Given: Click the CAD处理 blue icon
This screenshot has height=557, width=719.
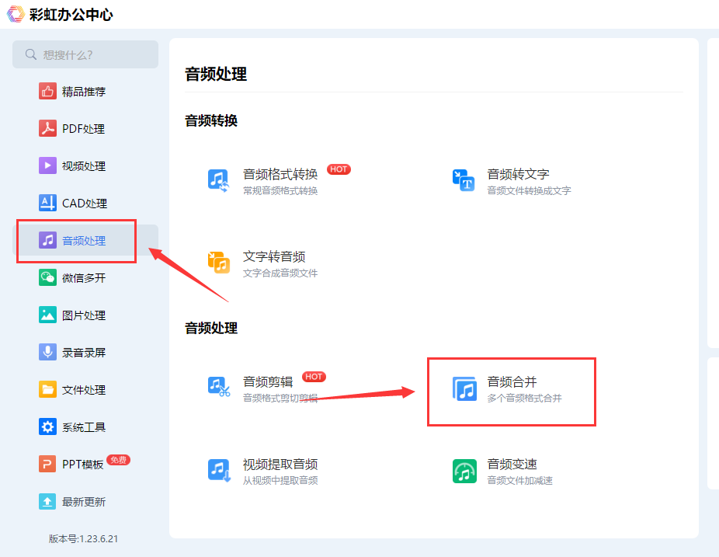Looking at the screenshot, I should tap(47, 203).
